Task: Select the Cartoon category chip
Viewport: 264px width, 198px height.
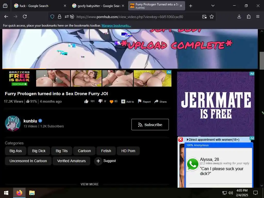Action: [84, 151]
